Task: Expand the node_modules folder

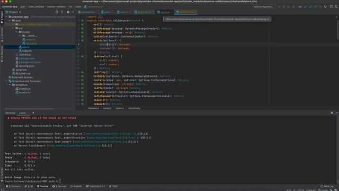Action: (x=13, y=24)
